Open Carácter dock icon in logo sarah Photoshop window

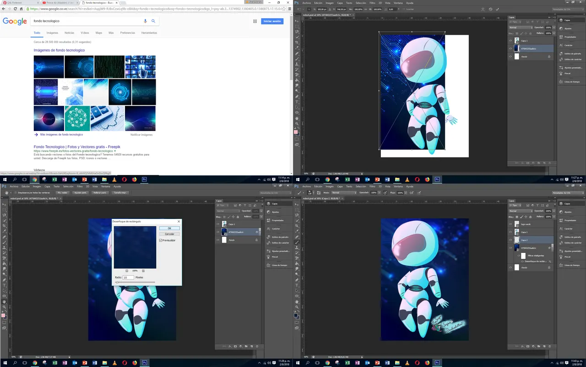[x=561, y=229]
